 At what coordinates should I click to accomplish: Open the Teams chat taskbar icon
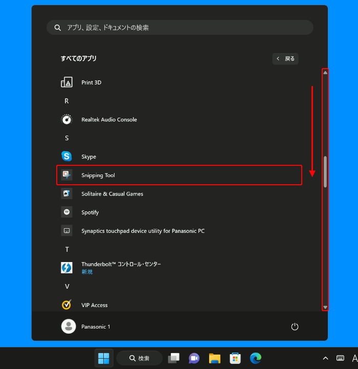click(194, 358)
